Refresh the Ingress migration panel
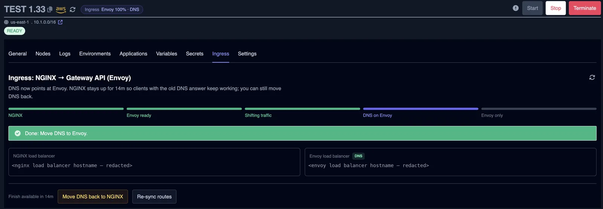This screenshot has height=209, width=603. click(592, 77)
